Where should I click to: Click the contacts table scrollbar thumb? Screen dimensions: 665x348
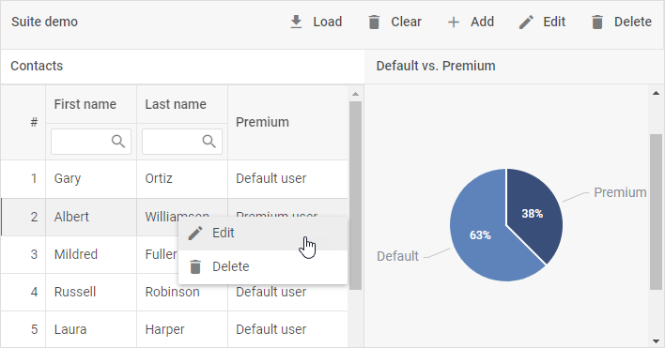pos(355,196)
